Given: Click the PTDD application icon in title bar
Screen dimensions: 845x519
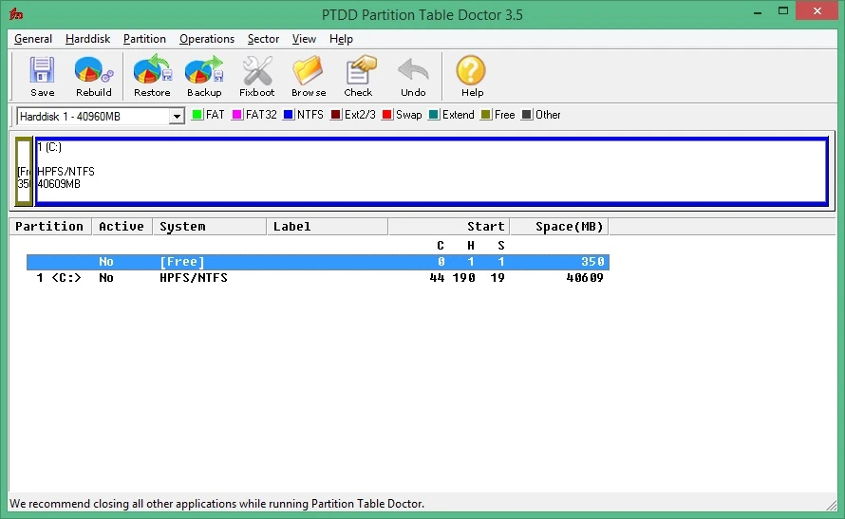Looking at the screenshot, I should (x=16, y=14).
